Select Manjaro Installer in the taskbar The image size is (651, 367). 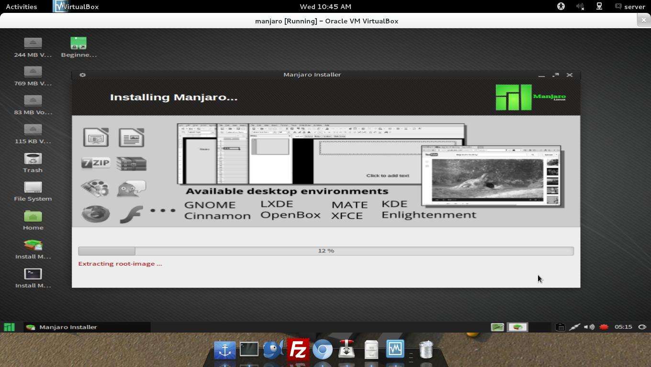(x=68, y=327)
